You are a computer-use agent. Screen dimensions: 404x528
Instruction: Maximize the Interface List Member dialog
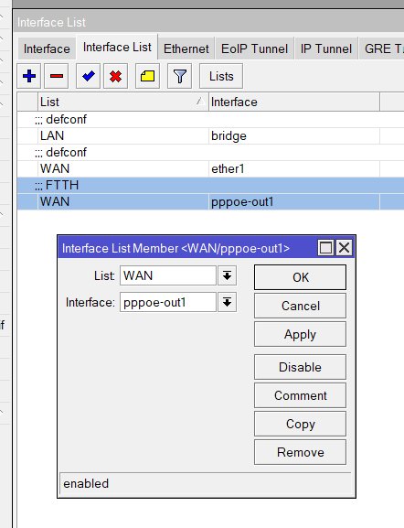pos(325,248)
